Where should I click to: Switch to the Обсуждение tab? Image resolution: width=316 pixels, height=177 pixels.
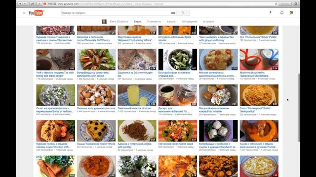point(190,22)
